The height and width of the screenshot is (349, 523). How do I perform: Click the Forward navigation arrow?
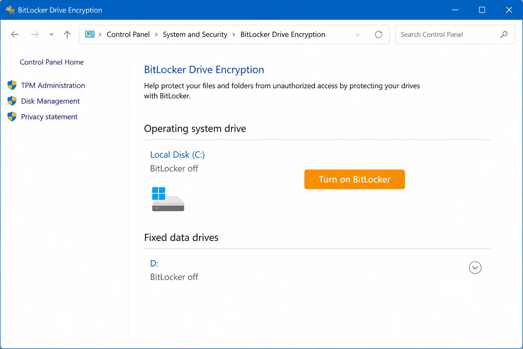pos(35,34)
